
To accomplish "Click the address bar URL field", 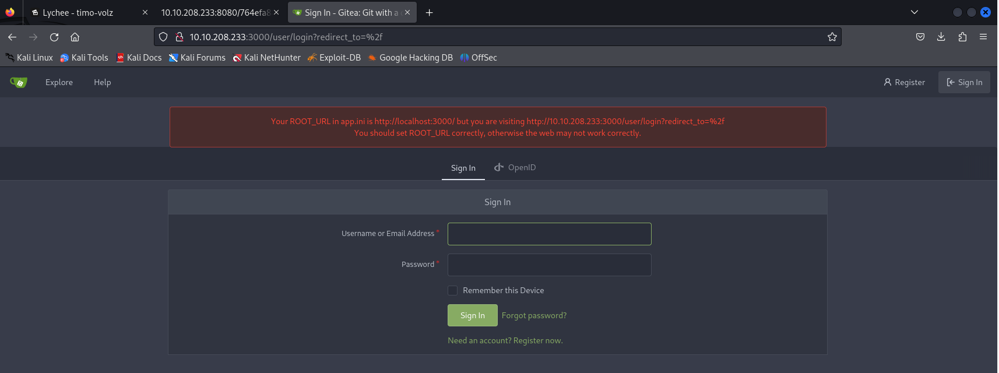I will [498, 37].
